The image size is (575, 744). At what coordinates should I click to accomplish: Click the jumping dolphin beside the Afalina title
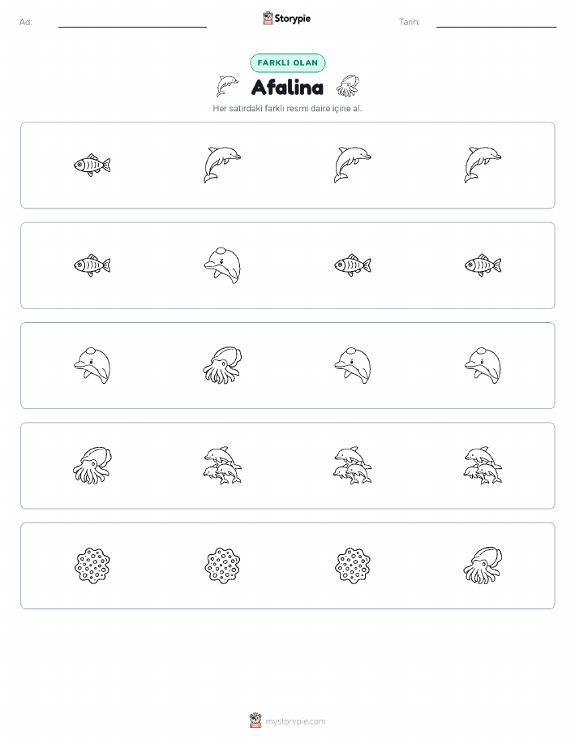click(227, 86)
